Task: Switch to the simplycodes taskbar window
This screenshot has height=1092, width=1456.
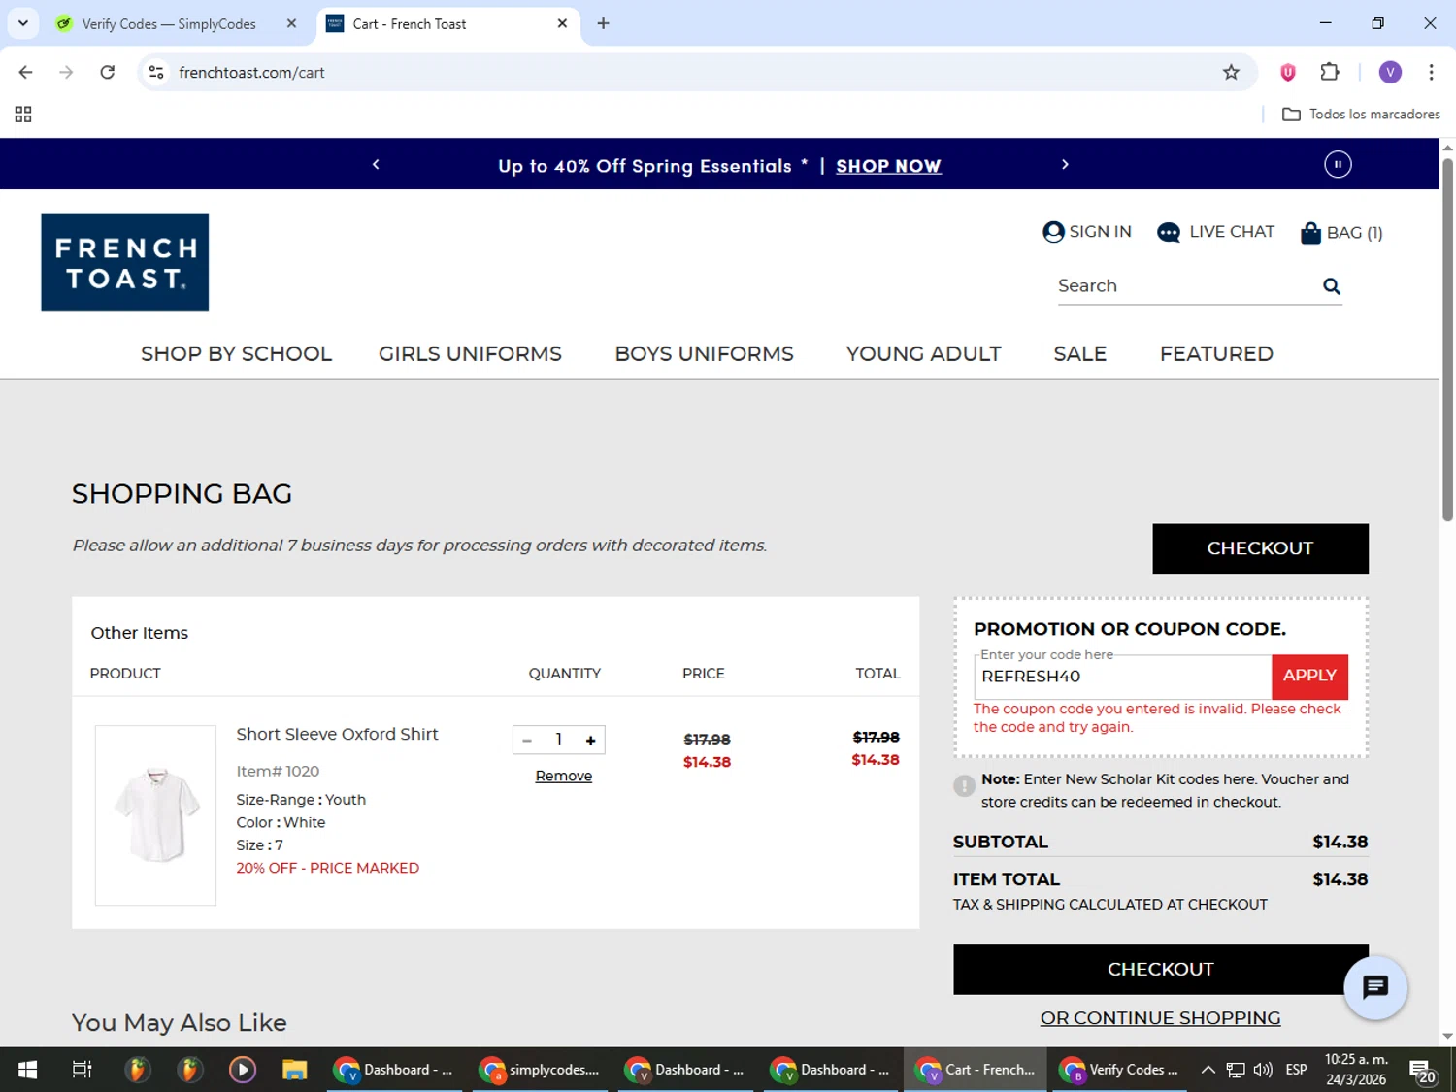Action: pyautogui.click(x=542, y=1070)
